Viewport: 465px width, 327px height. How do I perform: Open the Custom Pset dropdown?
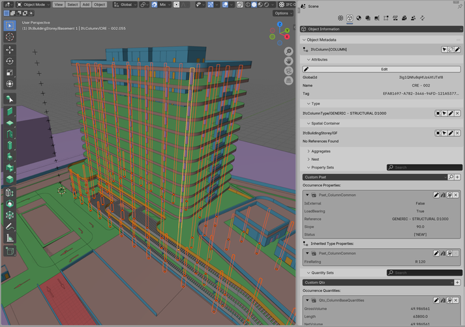click(x=375, y=177)
